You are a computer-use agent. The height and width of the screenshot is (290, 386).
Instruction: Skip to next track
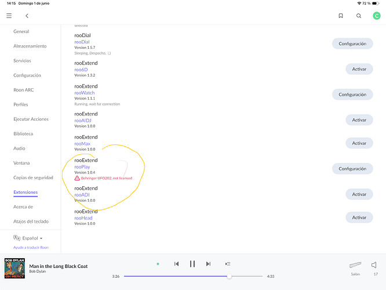tap(208, 264)
